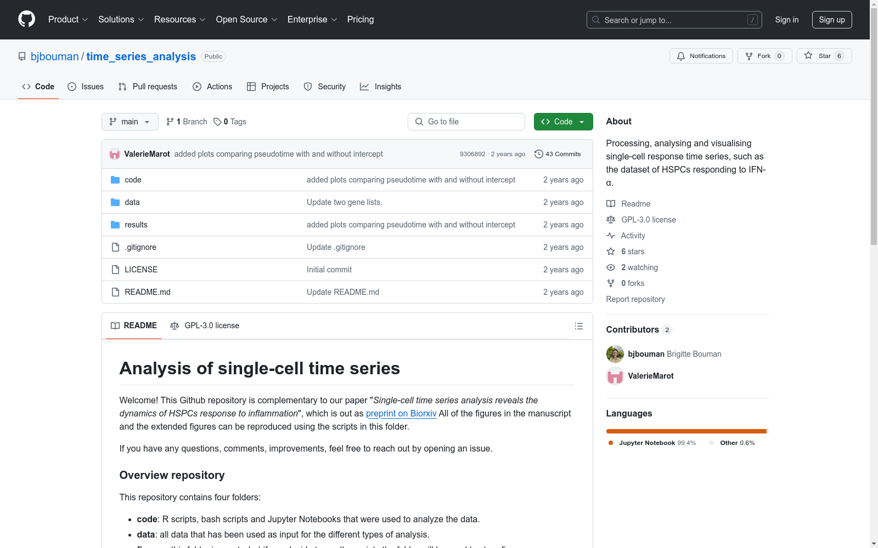
Task: Click ValerieMarot avatar in commit bar
Action: click(115, 154)
